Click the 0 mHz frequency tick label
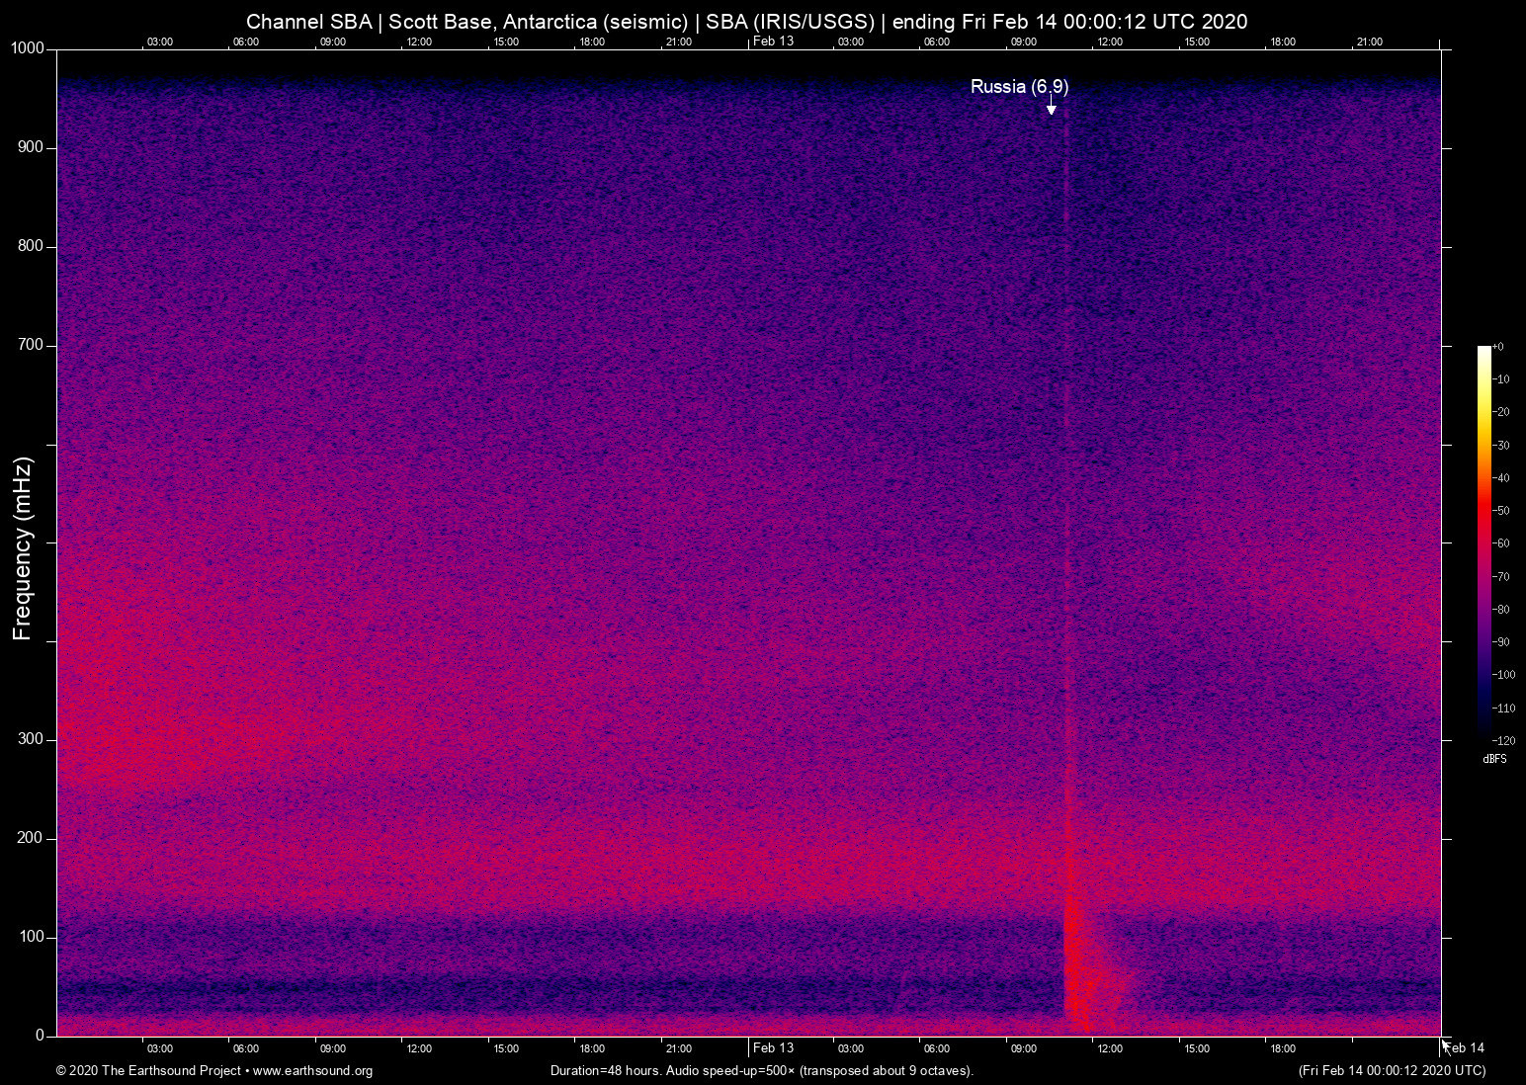This screenshot has height=1085, width=1526. pos(40,1036)
